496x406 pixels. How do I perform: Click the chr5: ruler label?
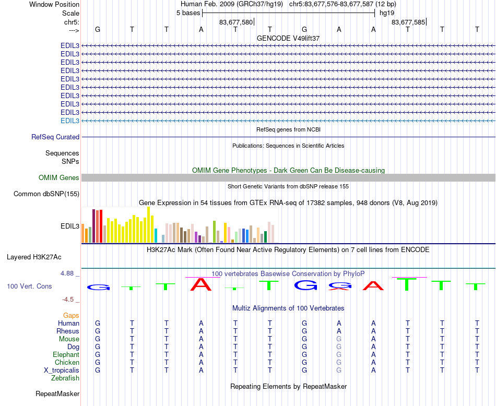[x=72, y=22]
